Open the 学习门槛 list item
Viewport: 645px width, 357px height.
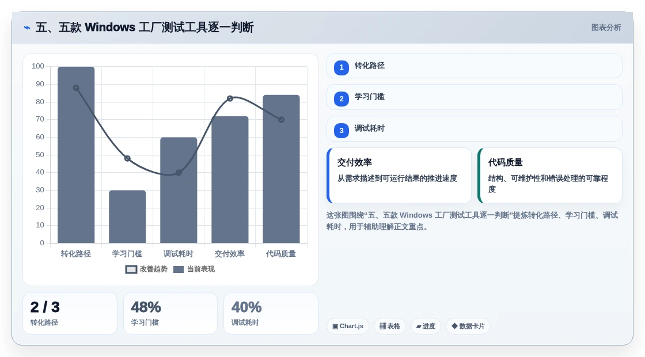click(475, 97)
